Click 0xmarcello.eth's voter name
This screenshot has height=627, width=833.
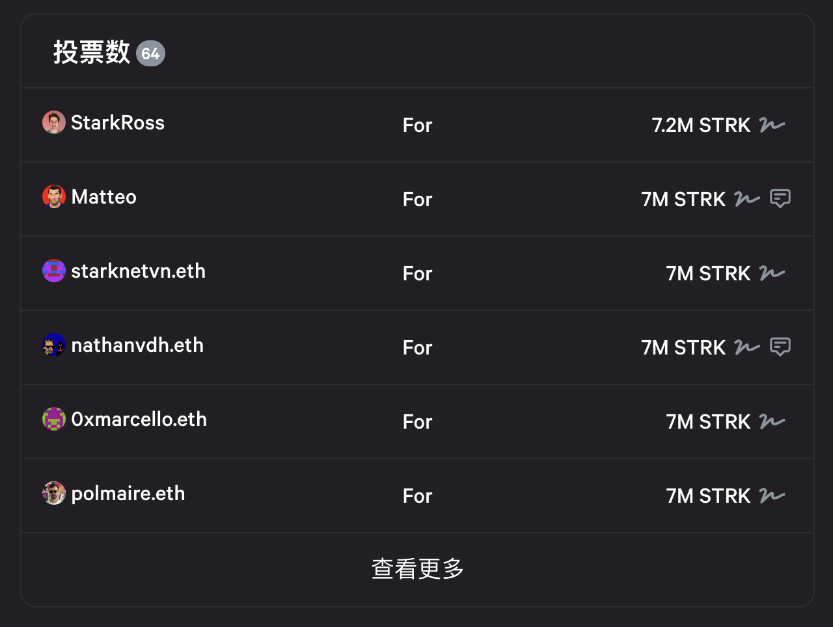tap(141, 419)
